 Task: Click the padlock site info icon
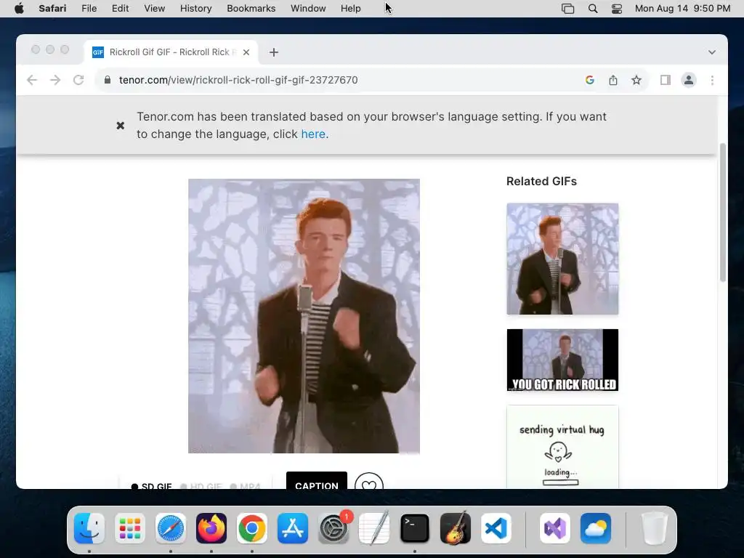pyautogui.click(x=108, y=80)
